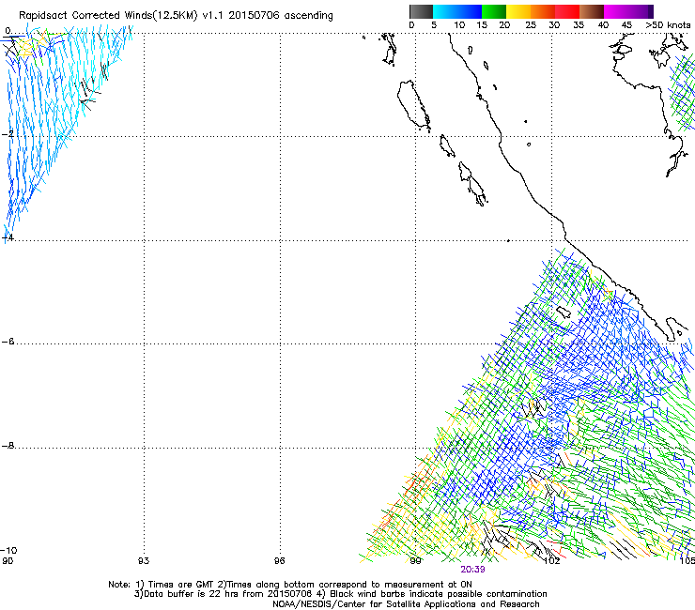Click the latitude label -8 on left axis
This screenshot has height=610, width=695.
click(8, 445)
